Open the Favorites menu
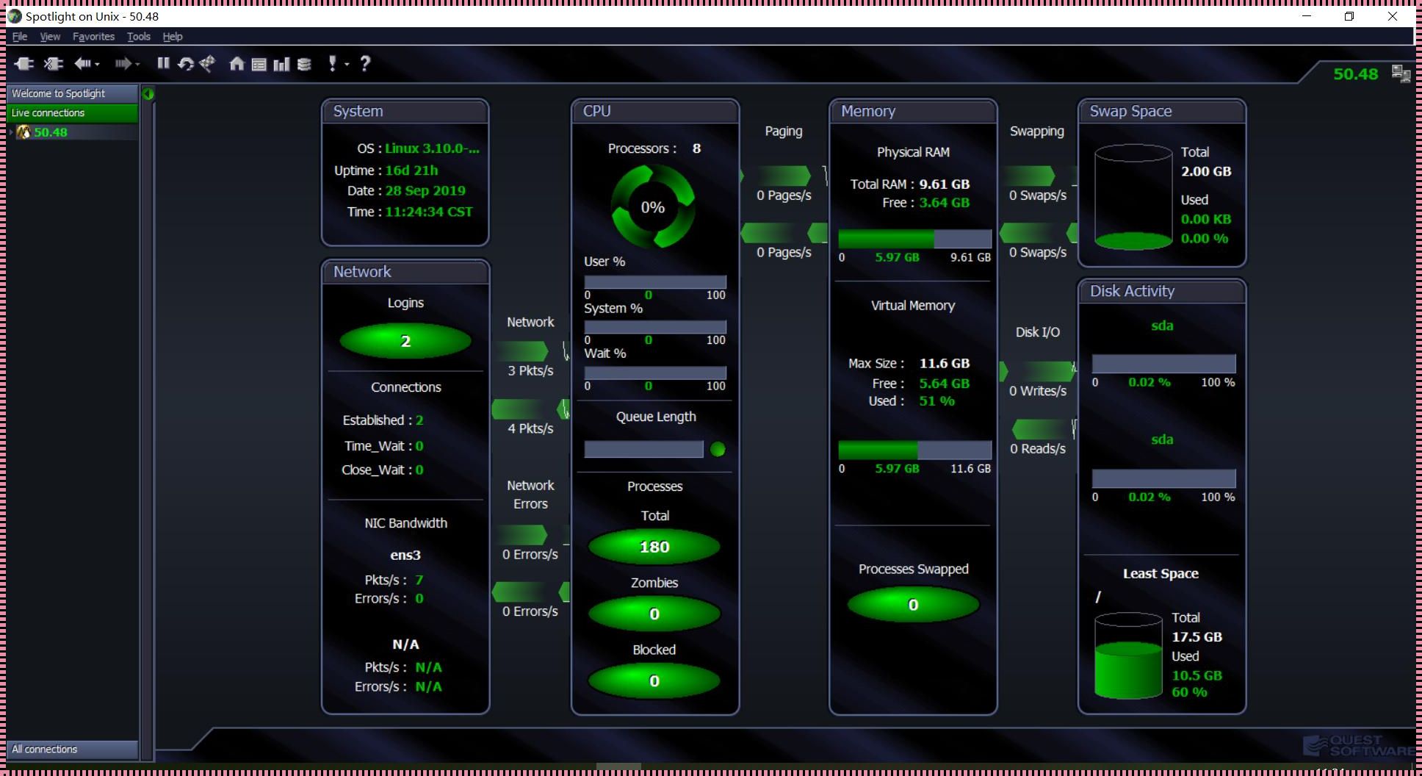The height and width of the screenshot is (776, 1422). pyautogui.click(x=93, y=36)
